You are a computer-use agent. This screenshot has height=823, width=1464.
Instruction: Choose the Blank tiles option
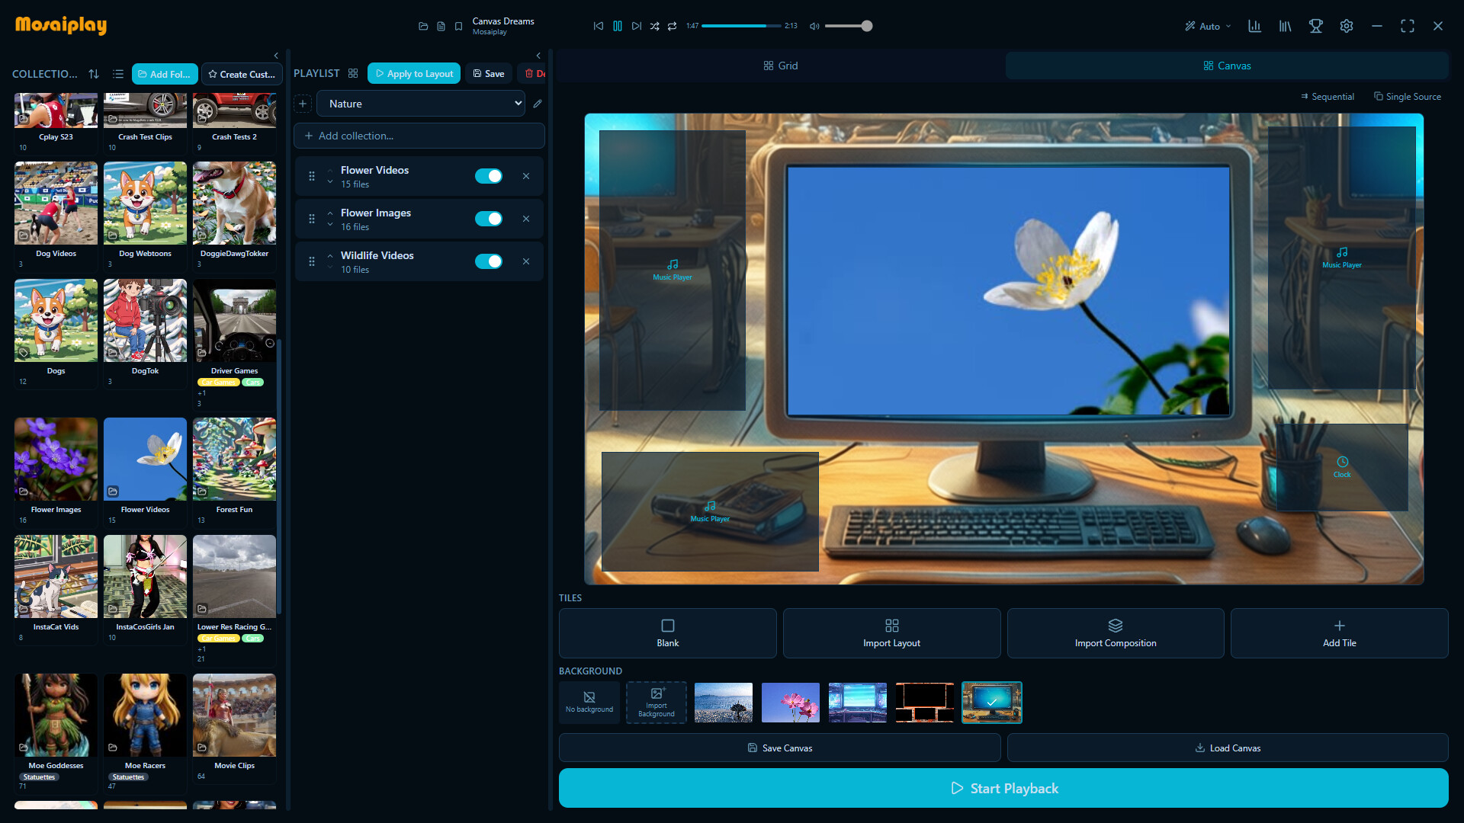(x=668, y=633)
